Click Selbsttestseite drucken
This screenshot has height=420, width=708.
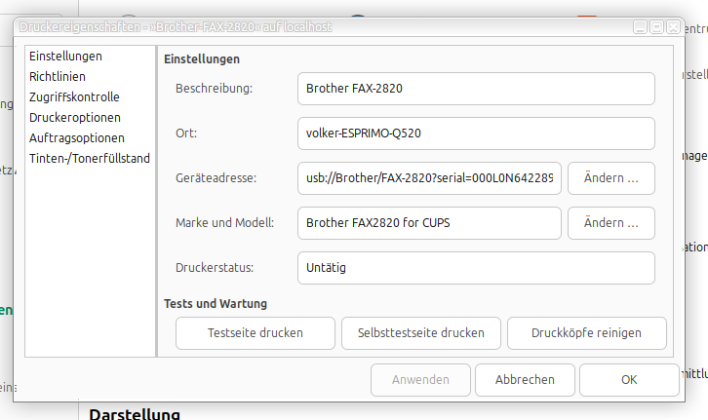pyautogui.click(x=421, y=333)
